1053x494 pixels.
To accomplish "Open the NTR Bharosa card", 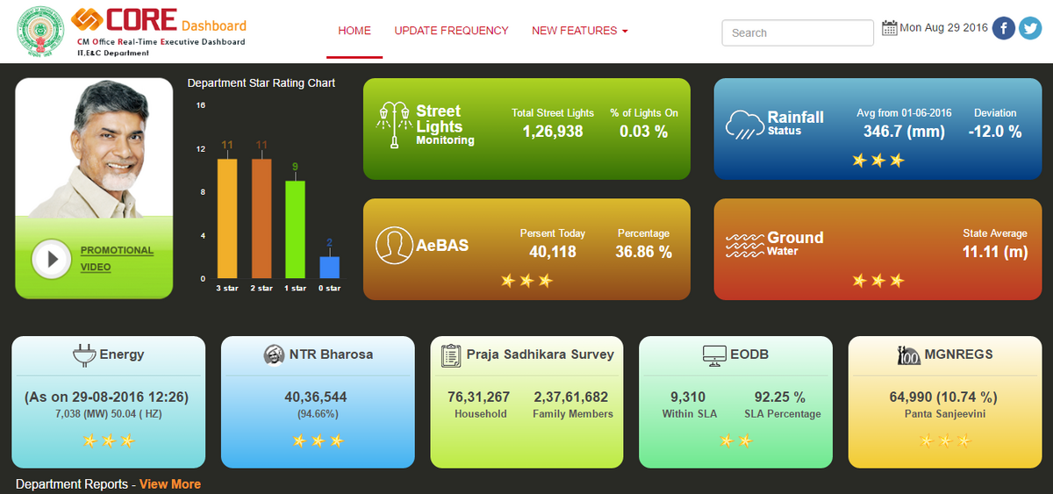I will click(x=318, y=402).
